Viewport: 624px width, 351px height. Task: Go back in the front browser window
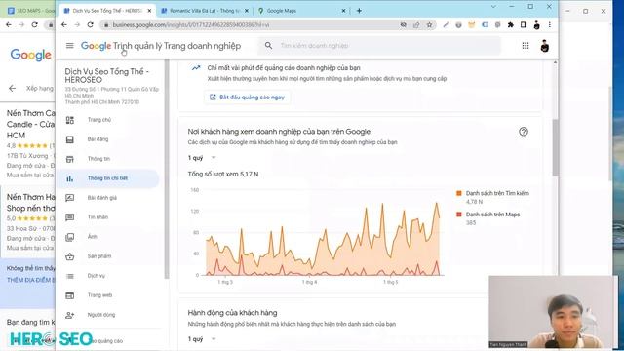point(64,24)
